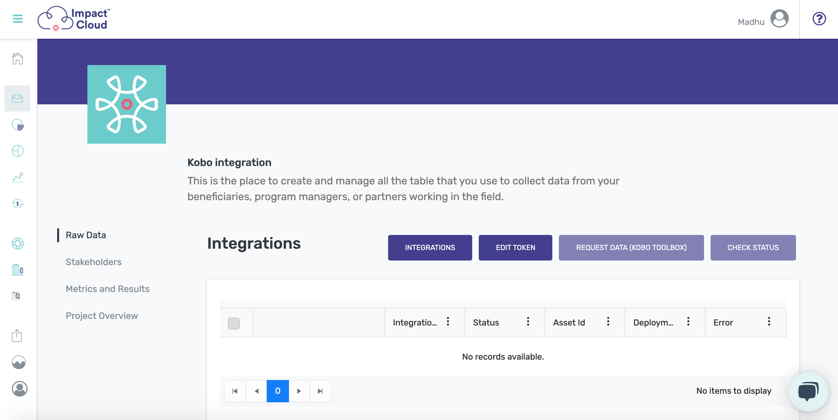Screen dimensions: 838x420
Task: Go to the Home sidebar icon
Action: pyautogui.click(x=18, y=59)
